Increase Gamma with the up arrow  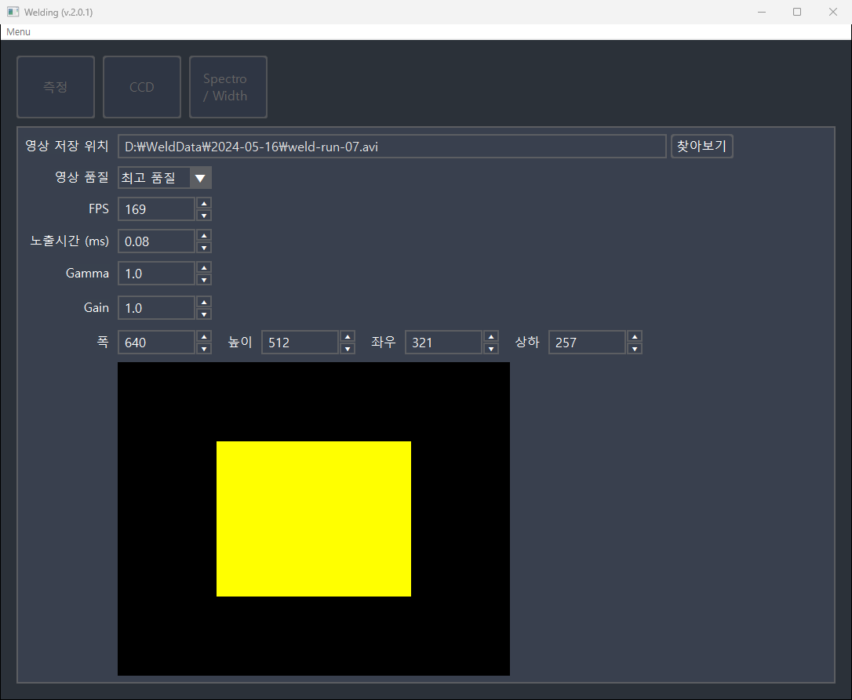click(204, 268)
